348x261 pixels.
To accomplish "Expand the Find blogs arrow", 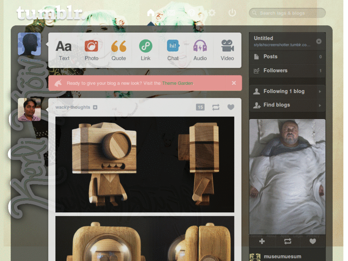I will [320, 105].
